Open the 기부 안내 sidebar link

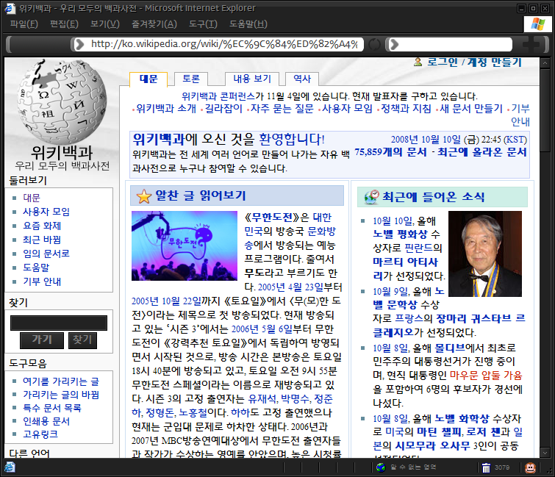click(42, 281)
